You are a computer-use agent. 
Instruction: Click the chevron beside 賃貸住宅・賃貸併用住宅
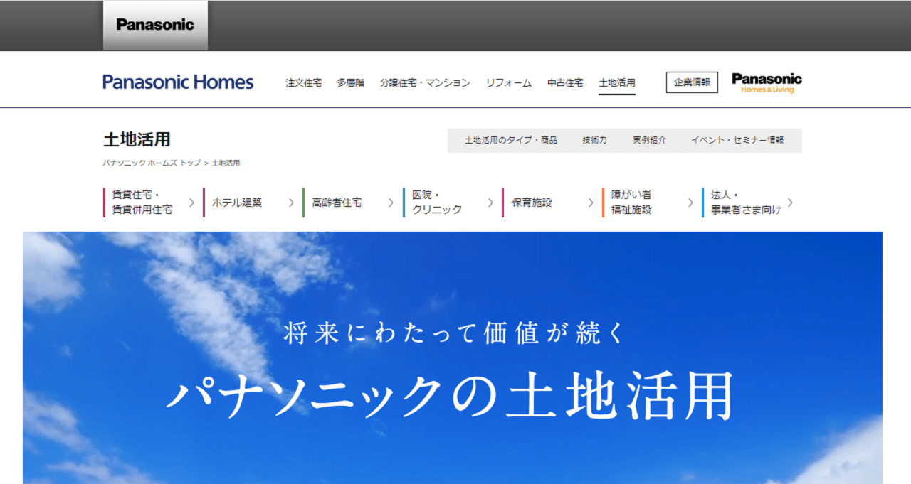pyautogui.click(x=191, y=203)
